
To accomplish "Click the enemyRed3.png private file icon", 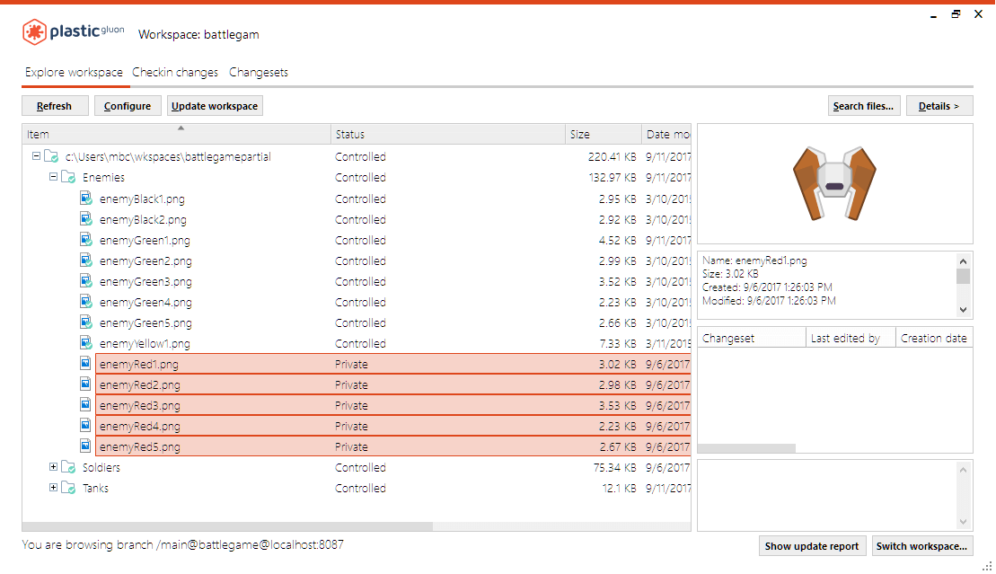I will [x=85, y=405].
